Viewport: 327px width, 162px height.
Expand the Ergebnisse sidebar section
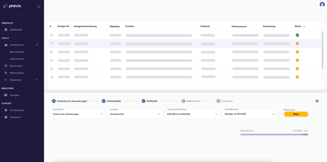(37, 80)
